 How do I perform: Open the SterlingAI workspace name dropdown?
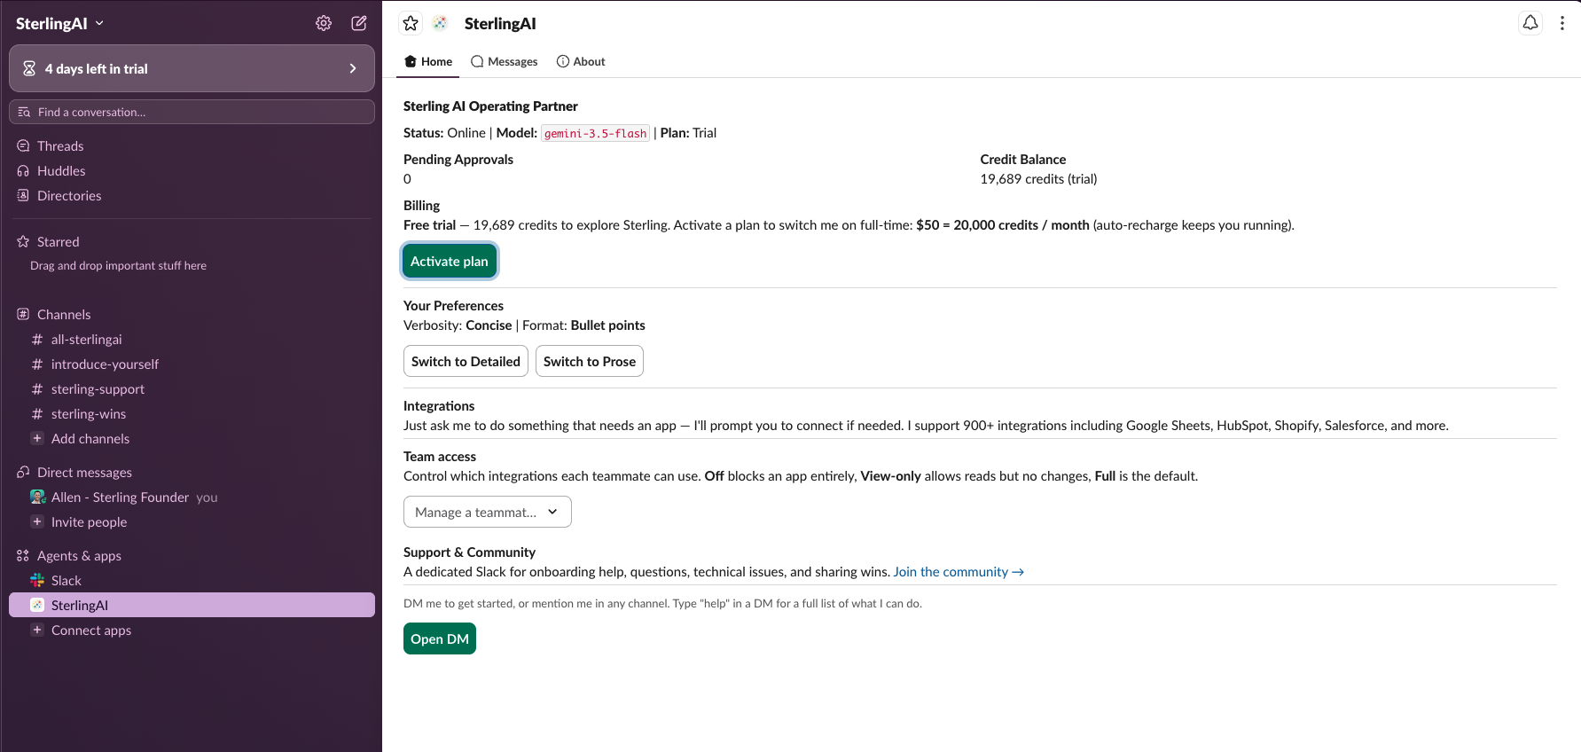point(60,23)
